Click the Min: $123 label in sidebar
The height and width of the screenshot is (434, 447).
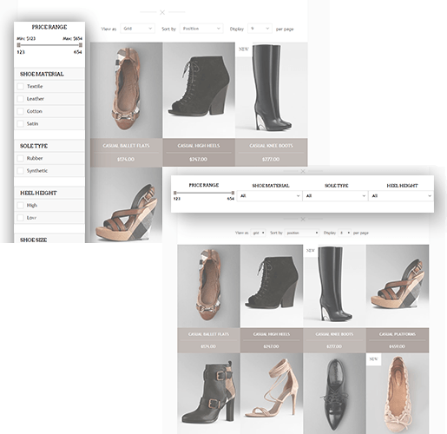[26, 38]
